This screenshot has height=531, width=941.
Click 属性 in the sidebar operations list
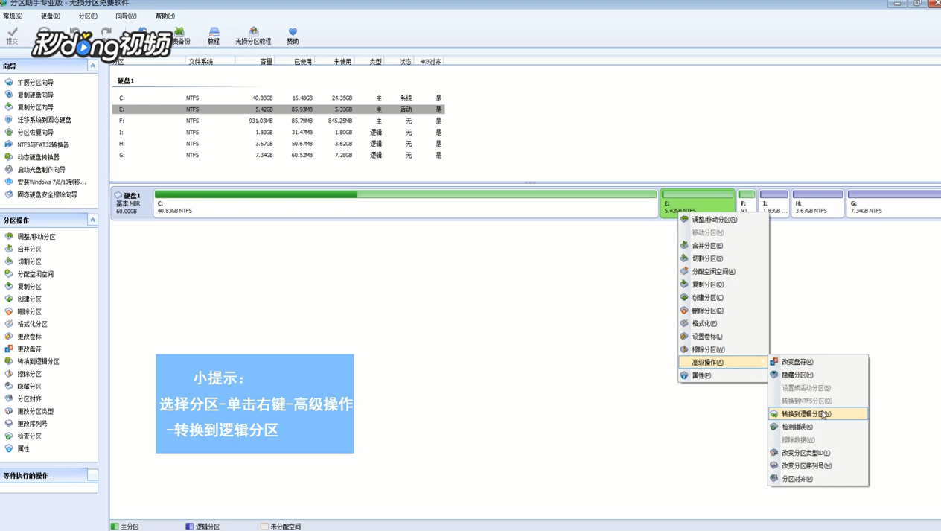point(23,449)
